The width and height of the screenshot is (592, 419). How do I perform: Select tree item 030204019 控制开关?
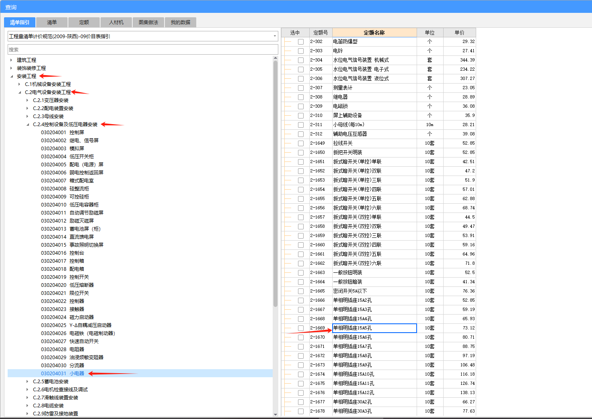click(x=65, y=277)
